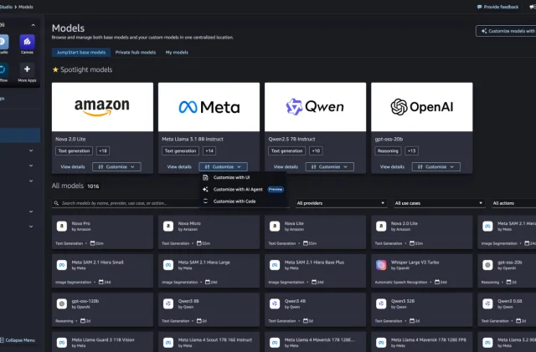Image resolution: width=536 pixels, height=352 pixels.
Task: Open Nova Pro model icon
Action: (62, 226)
